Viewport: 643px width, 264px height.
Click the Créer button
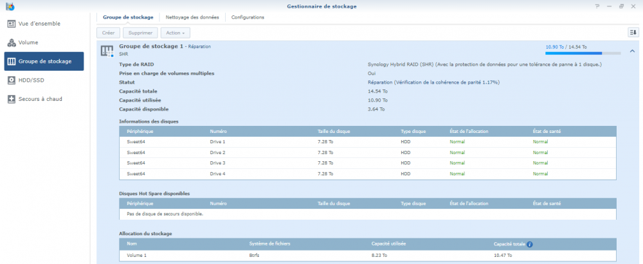coord(108,32)
